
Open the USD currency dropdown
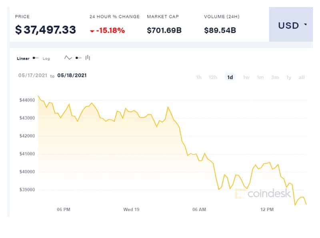click(x=291, y=24)
